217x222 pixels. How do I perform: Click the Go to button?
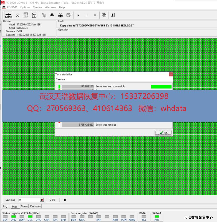(x=53, y=200)
